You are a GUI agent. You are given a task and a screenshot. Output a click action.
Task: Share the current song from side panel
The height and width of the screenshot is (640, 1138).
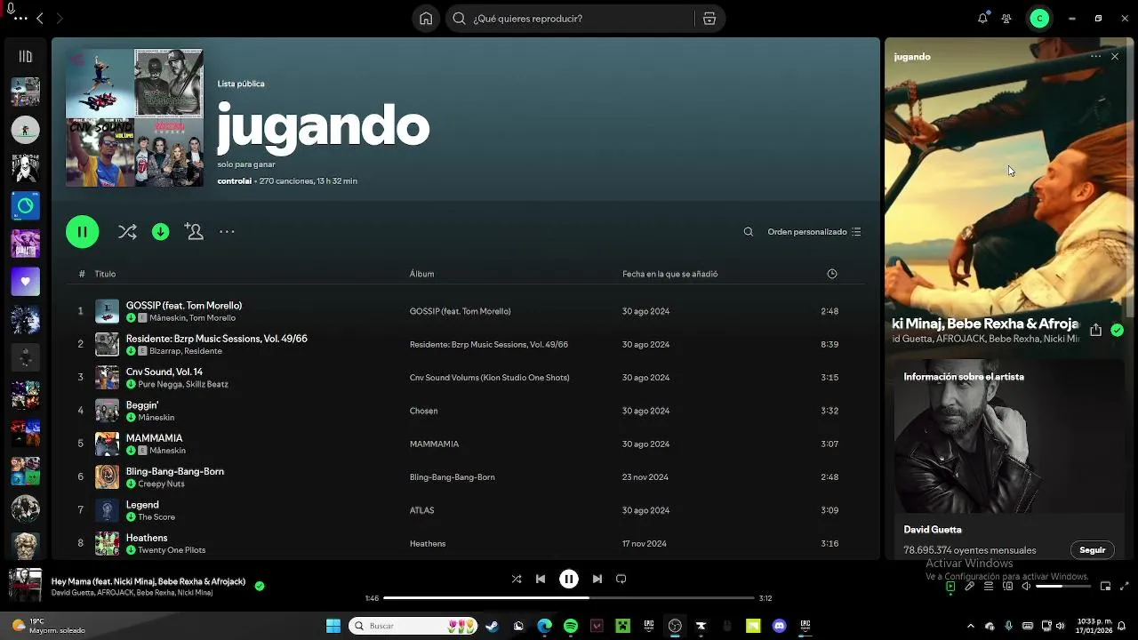tap(1095, 330)
